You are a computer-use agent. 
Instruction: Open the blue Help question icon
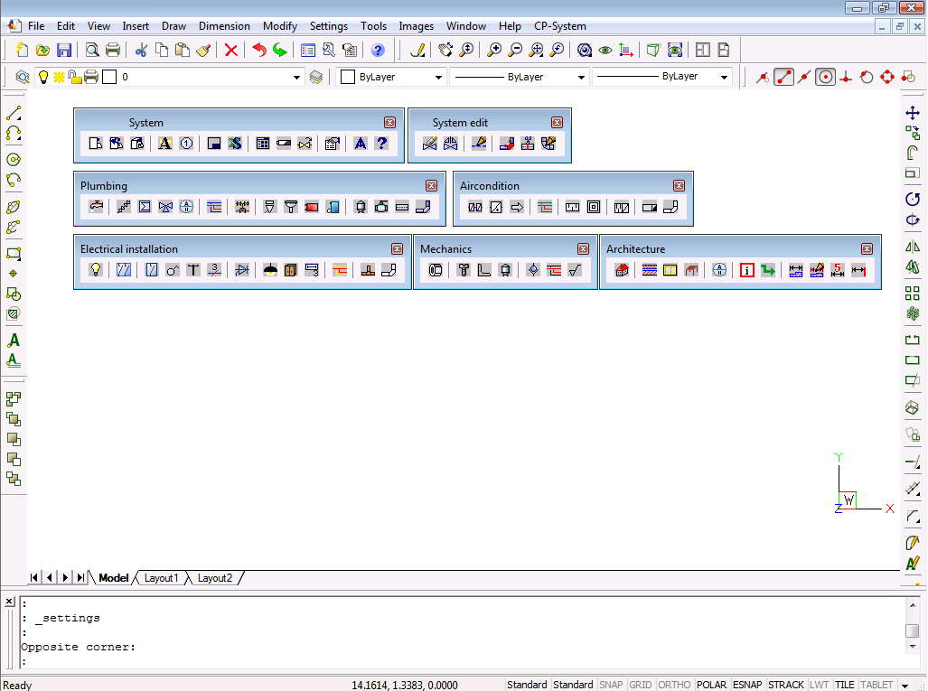click(x=378, y=51)
